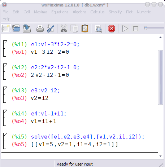Click input text e3:v2=i2;
The height and width of the screenshot is (167, 165).
(45, 91)
